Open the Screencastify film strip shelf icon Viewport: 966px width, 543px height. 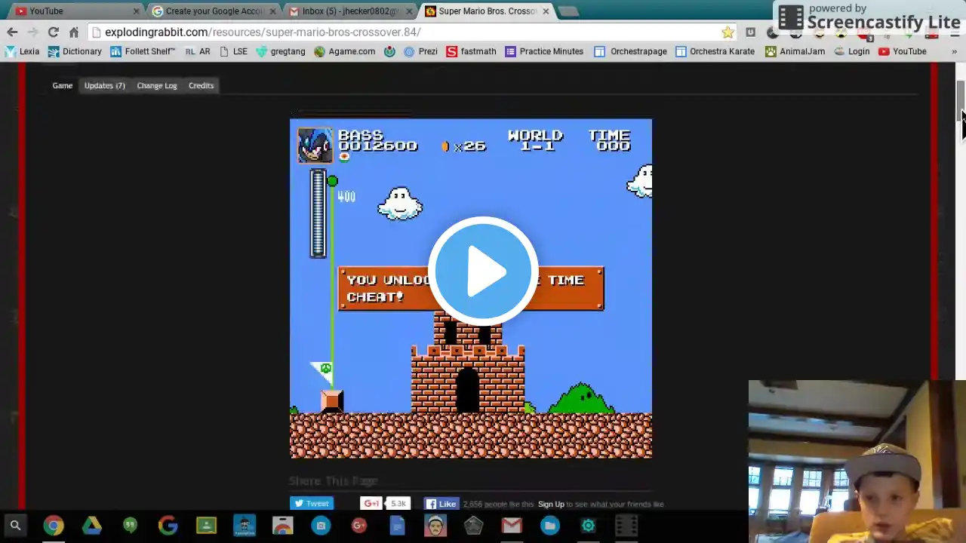[x=626, y=525]
